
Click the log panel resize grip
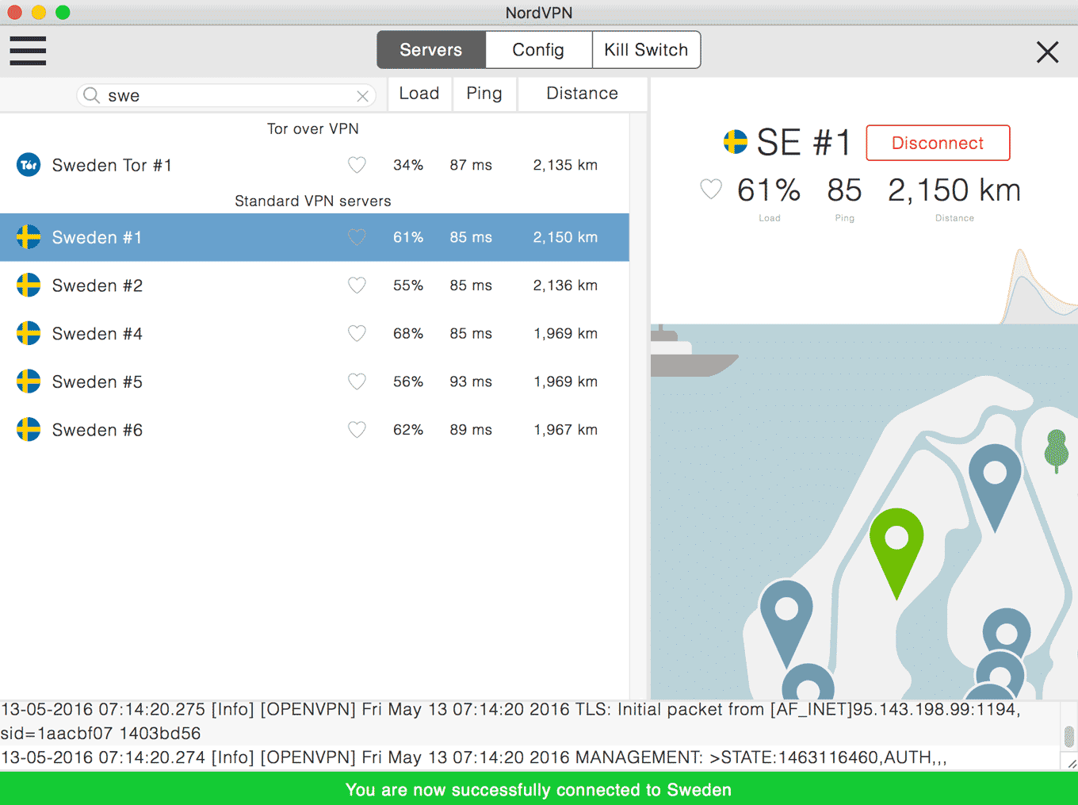[x=1072, y=764]
